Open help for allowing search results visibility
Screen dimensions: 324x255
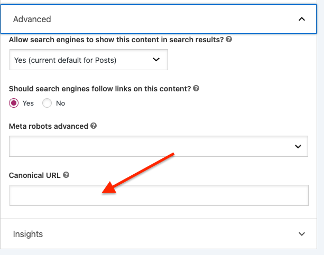coord(229,39)
